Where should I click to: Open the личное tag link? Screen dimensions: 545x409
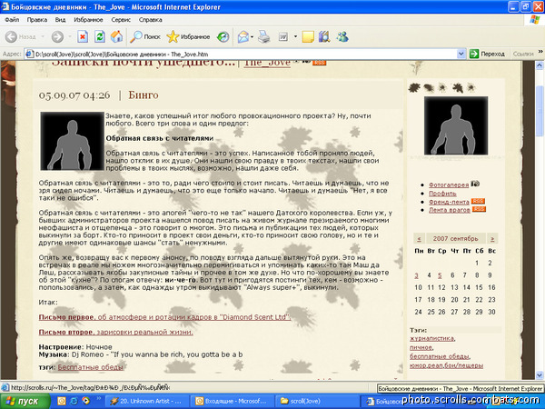tap(421, 347)
